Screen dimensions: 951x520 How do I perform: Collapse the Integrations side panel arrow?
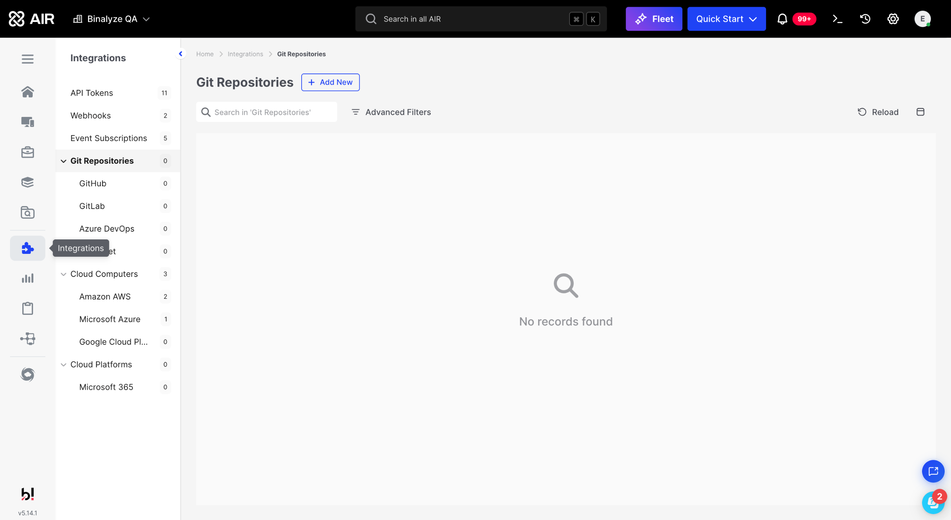pyautogui.click(x=181, y=54)
